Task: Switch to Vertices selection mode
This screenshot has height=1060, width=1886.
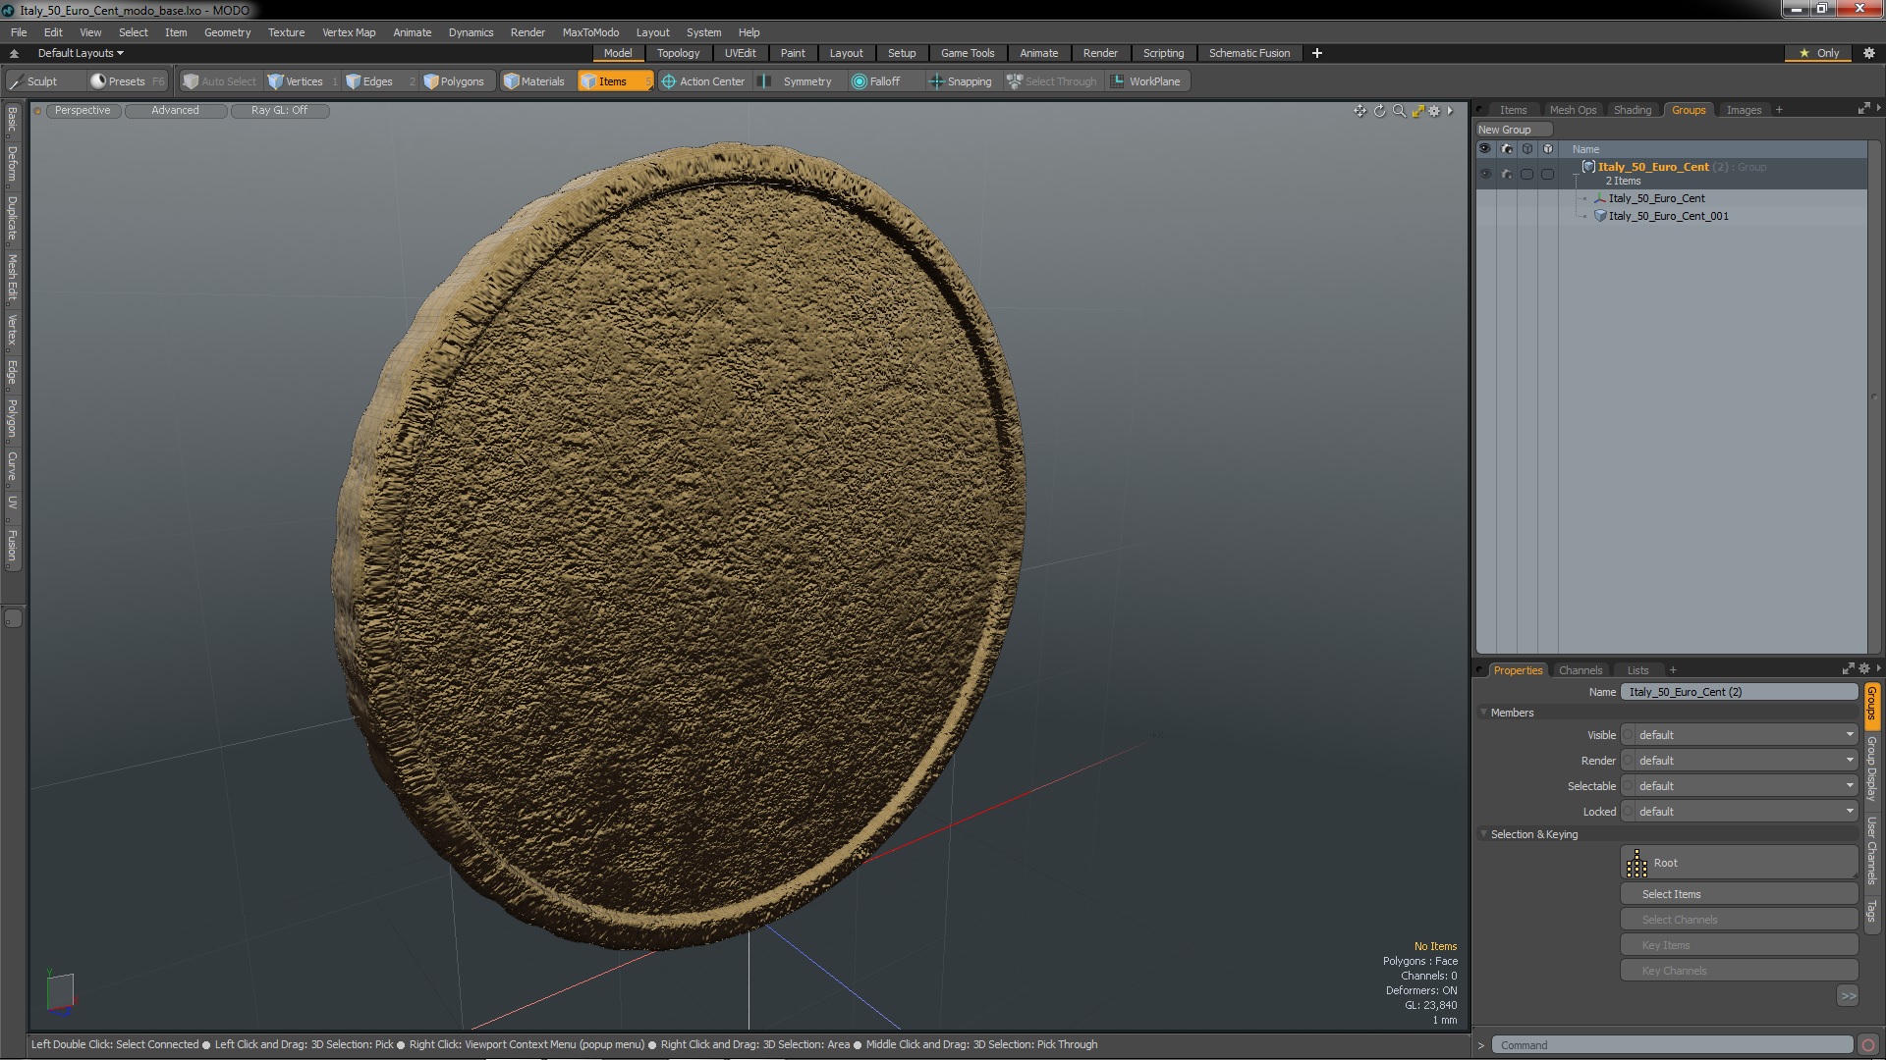Action: pos(302,81)
